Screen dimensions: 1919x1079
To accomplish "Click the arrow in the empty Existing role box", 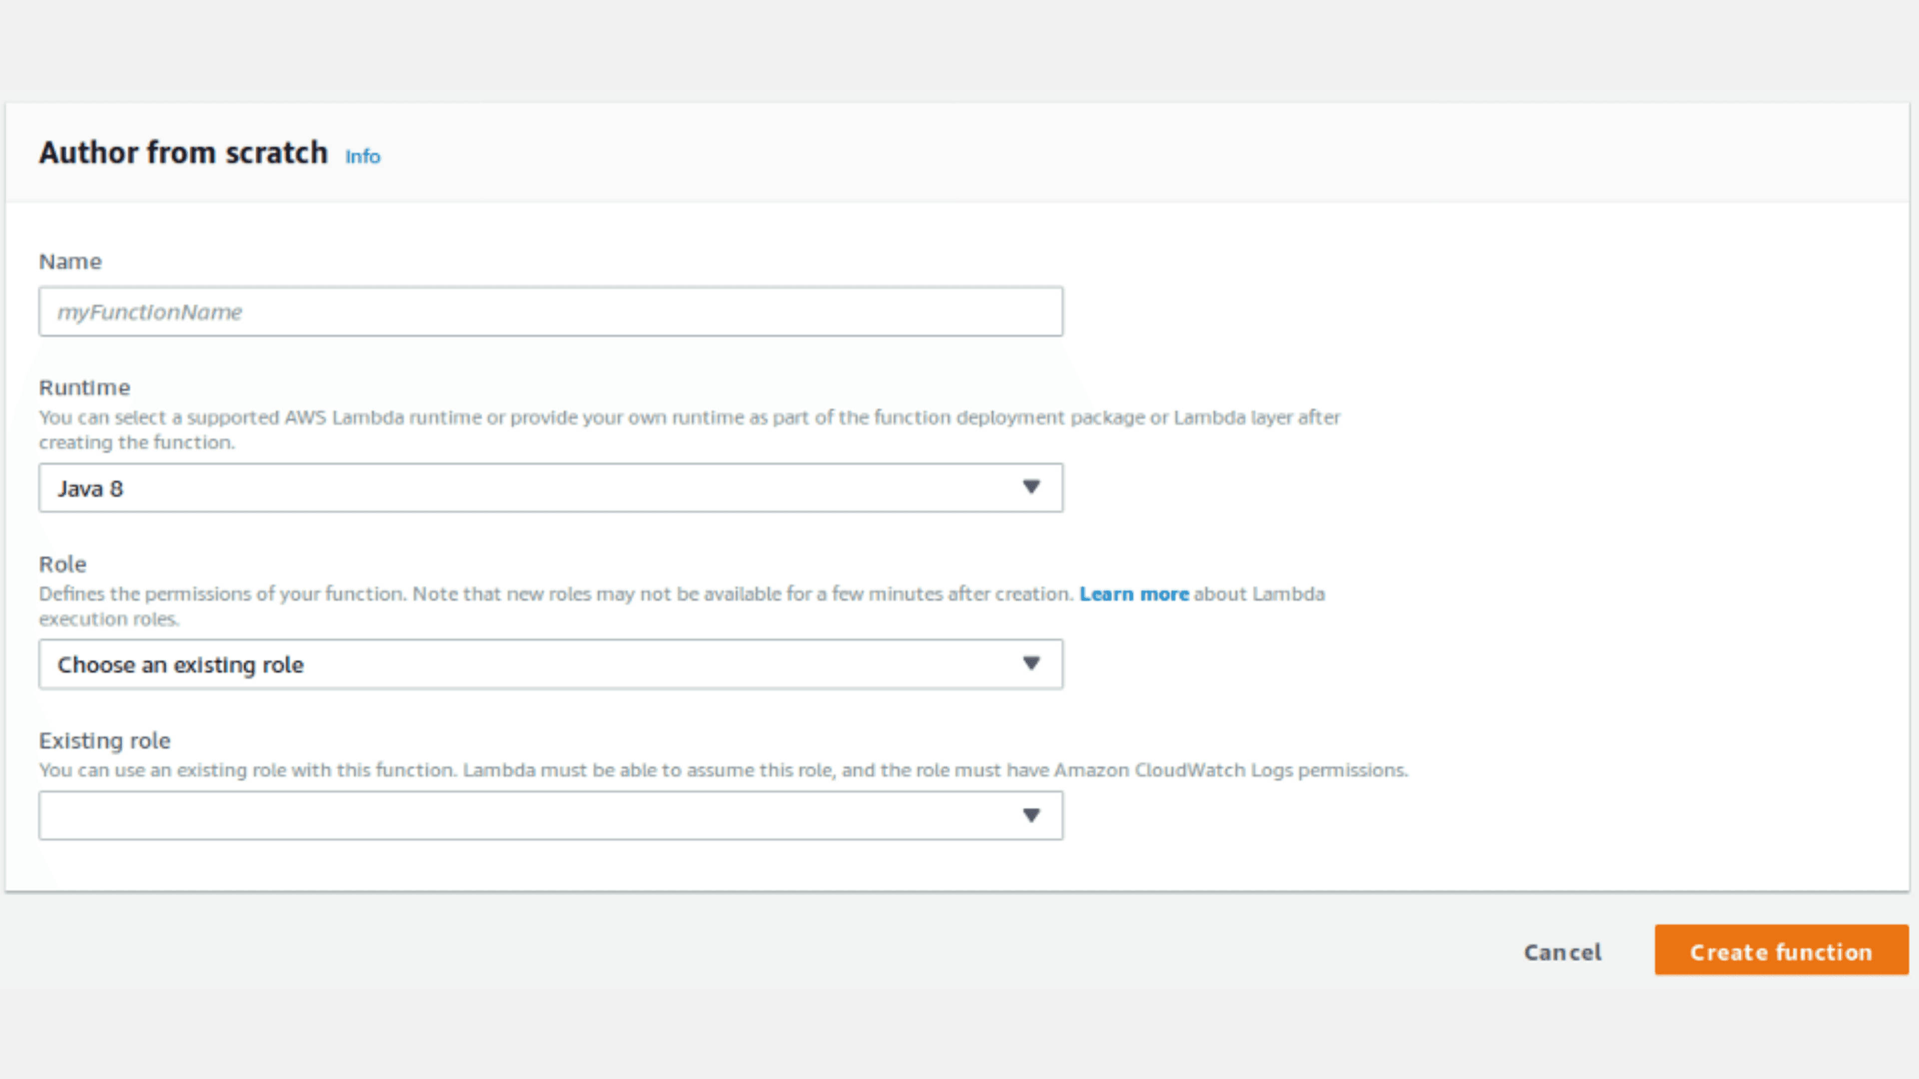I will point(1031,815).
